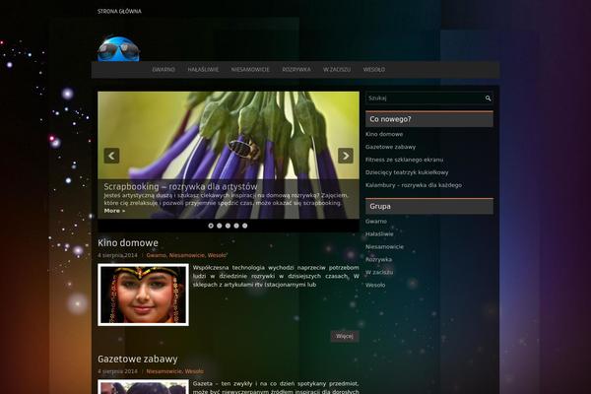Open Gazetowe zabawy post title
Viewport: 591px width, 394px height.
[x=138, y=359]
